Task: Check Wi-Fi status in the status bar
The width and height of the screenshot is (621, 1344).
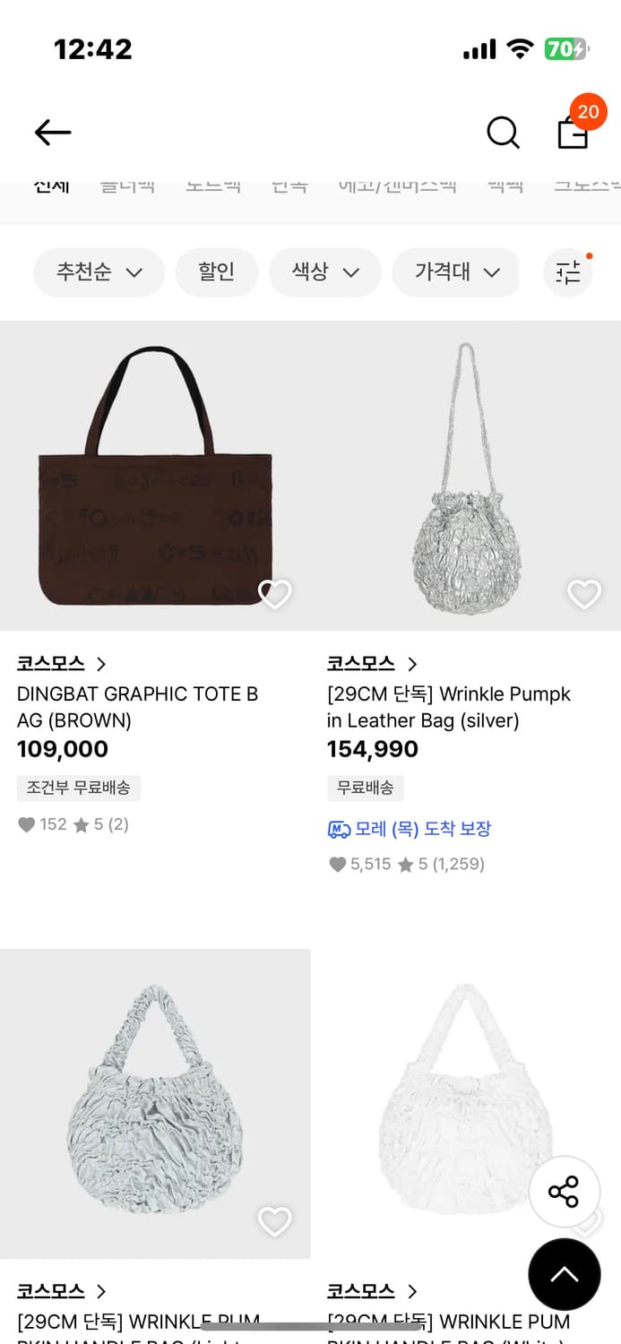Action: pyautogui.click(x=518, y=49)
